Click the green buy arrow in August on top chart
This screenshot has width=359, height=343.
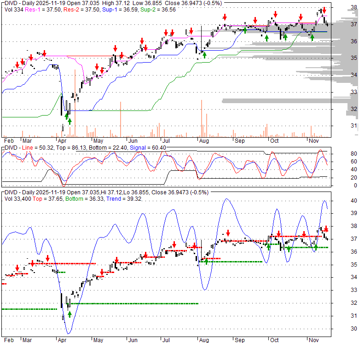coord(204,55)
